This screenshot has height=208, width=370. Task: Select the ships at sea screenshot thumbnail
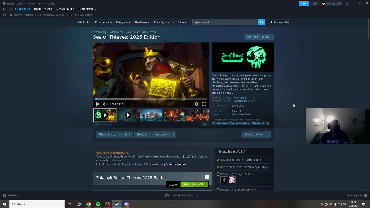tap(151, 115)
